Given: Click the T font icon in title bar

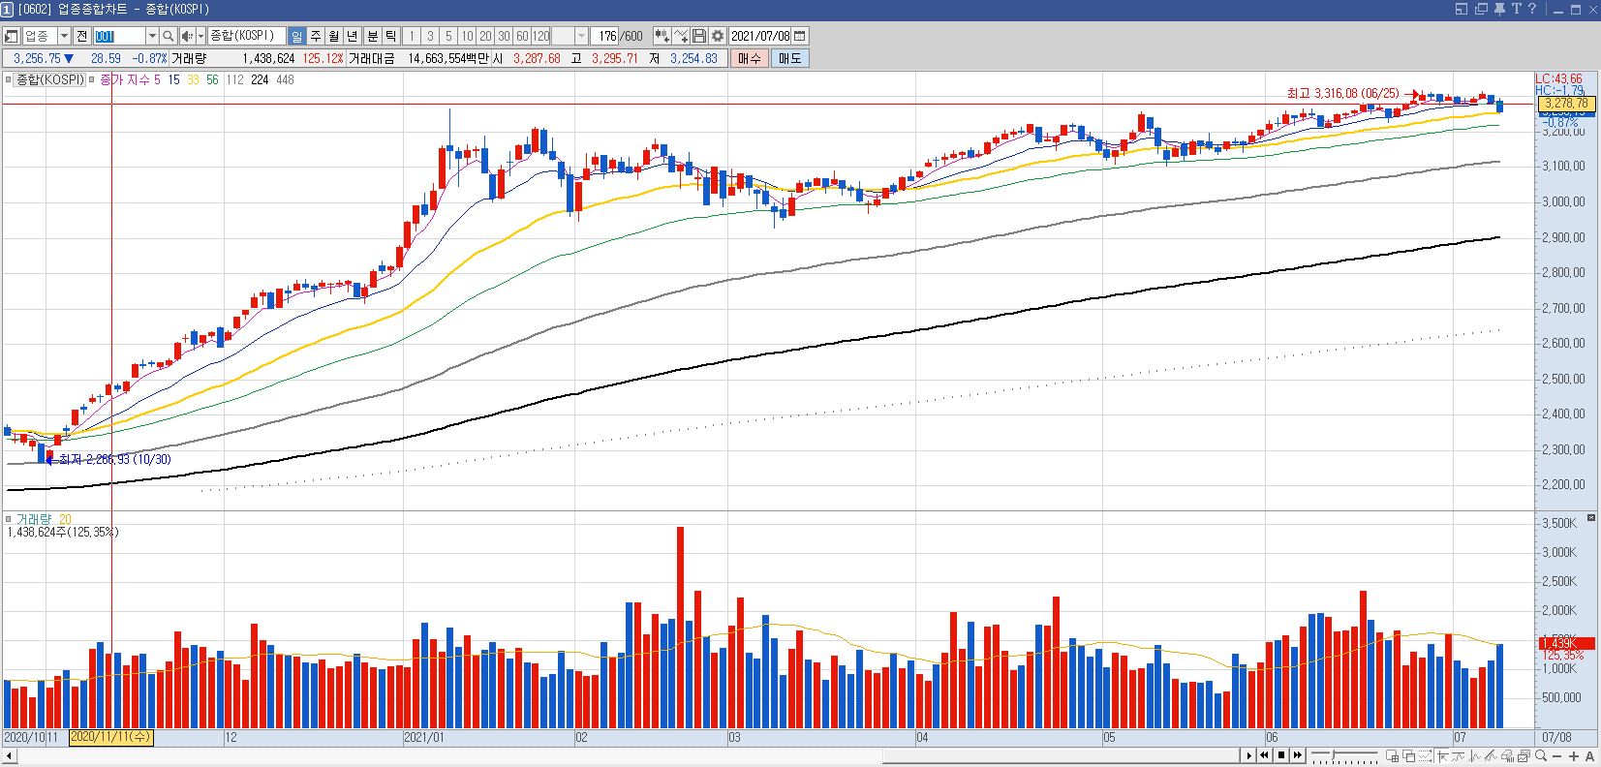Looking at the screenshot, I should click(1517, 9).
